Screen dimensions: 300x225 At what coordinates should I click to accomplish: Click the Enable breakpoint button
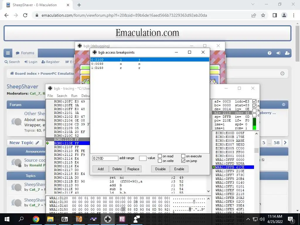click(x=179, y=169)
